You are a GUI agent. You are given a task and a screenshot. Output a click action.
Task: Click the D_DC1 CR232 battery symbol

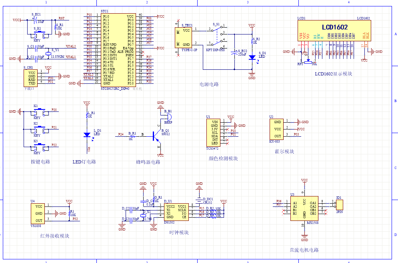pyautogui.click(x=199, y=200)
